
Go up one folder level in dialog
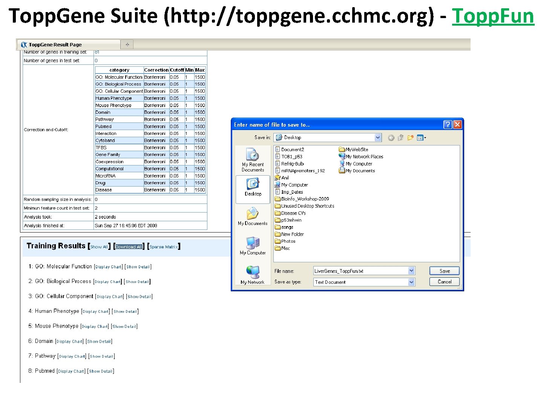(400, 138)
